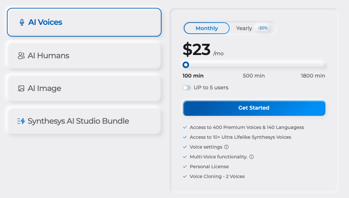Select the people icon beside AI Humans
This screenshot has height=198, width=349.
21,56
